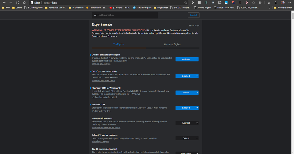Screen dimensions: 294x154
Task: Click the #disable-accelerated-2d-canvas link
Action: [x=106, y=127]
